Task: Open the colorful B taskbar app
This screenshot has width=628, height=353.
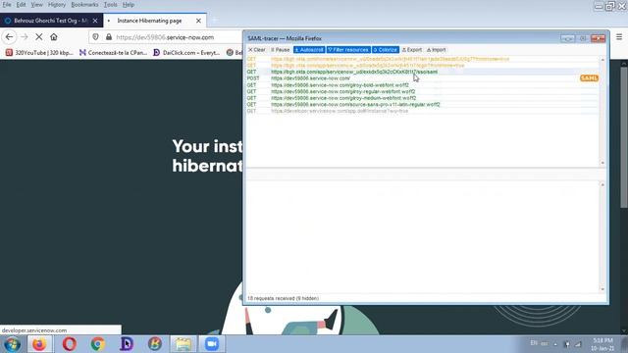Action: (155, 344)
